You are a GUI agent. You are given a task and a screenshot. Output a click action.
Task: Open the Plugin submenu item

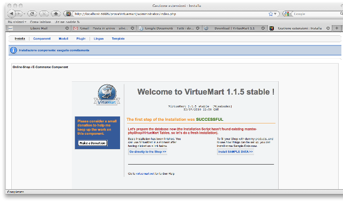click(x=81, y=38)
